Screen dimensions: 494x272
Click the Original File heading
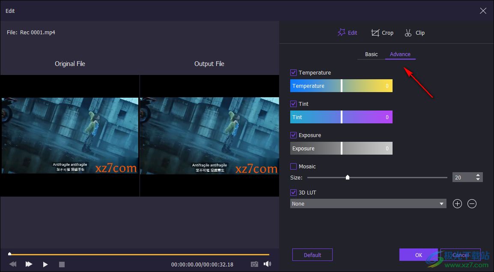70,64
